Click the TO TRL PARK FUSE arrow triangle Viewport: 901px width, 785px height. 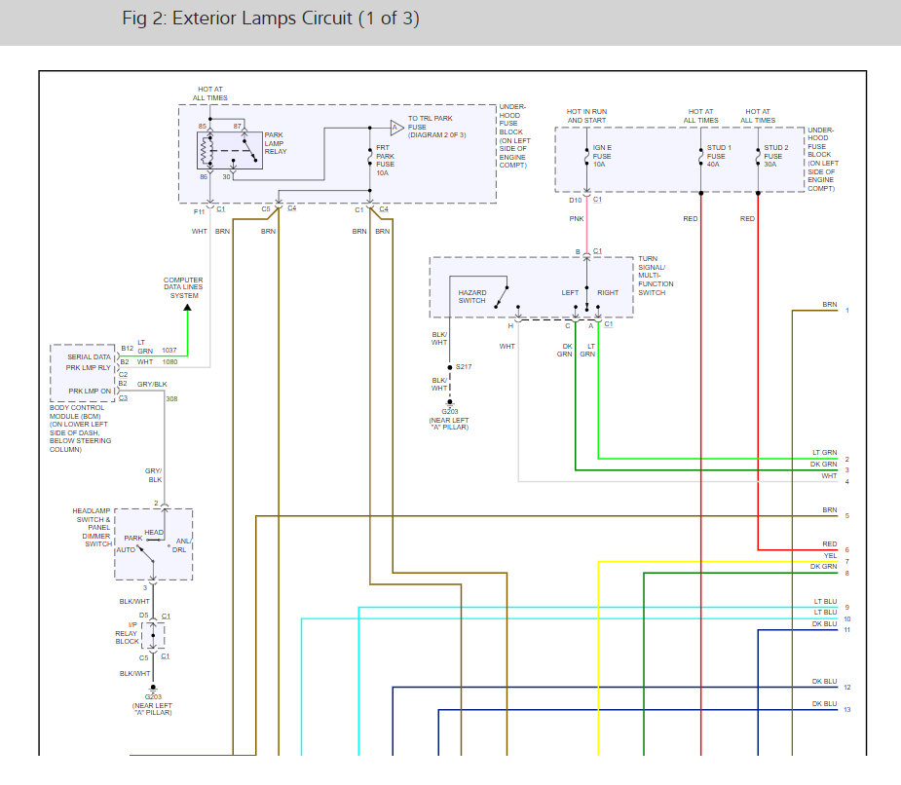click(396, 128)
